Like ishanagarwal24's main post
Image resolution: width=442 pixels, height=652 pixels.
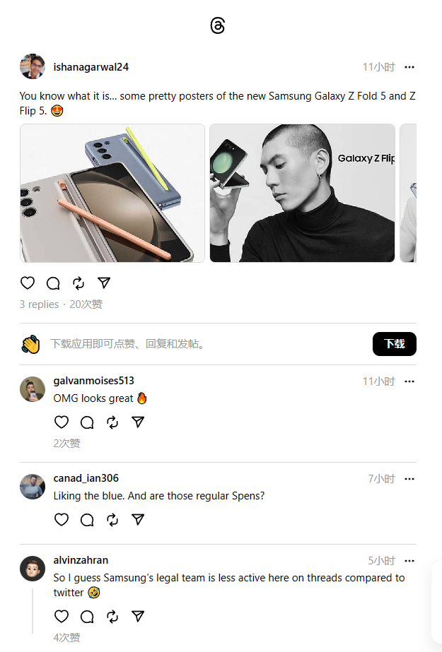click(28, 283)
